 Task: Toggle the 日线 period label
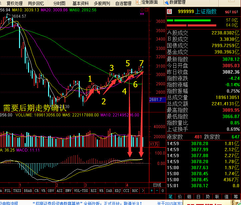pyautogui.click(x=157, y=185)
